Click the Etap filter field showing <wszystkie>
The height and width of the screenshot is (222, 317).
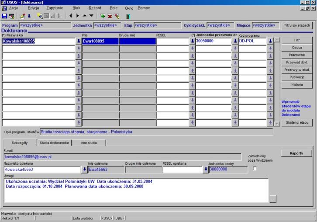[158, 25]
